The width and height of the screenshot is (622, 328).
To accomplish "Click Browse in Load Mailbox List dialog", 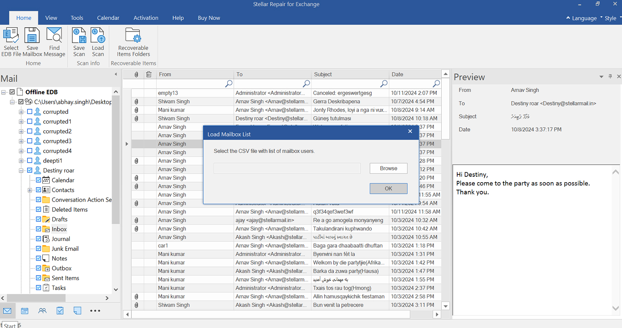I will point(388,168).
